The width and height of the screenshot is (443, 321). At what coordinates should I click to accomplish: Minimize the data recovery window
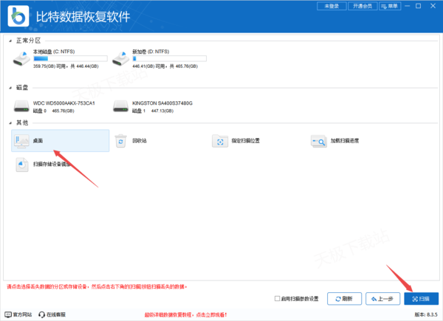pyautogui.click(x=407, y=6)
